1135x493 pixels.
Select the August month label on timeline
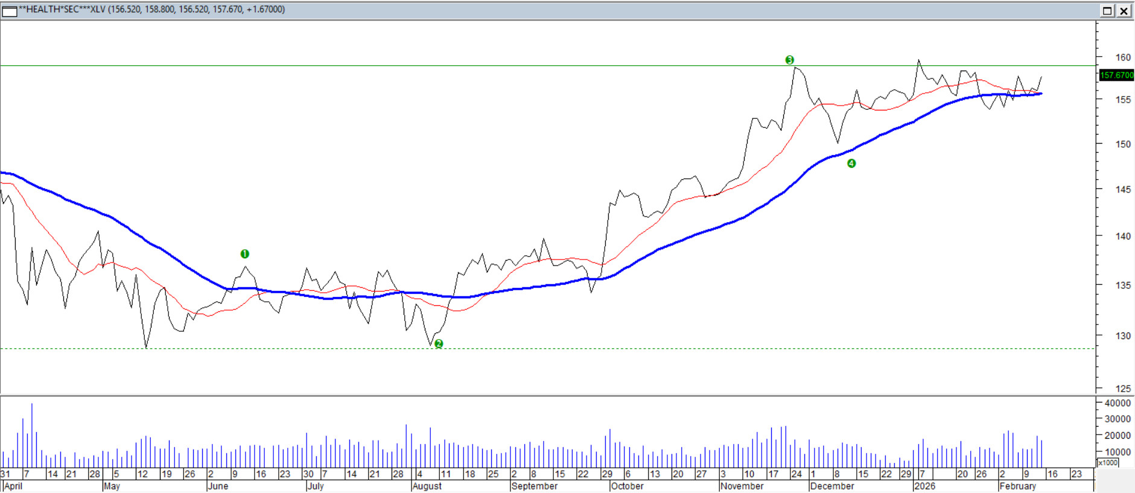click(427, 486)
